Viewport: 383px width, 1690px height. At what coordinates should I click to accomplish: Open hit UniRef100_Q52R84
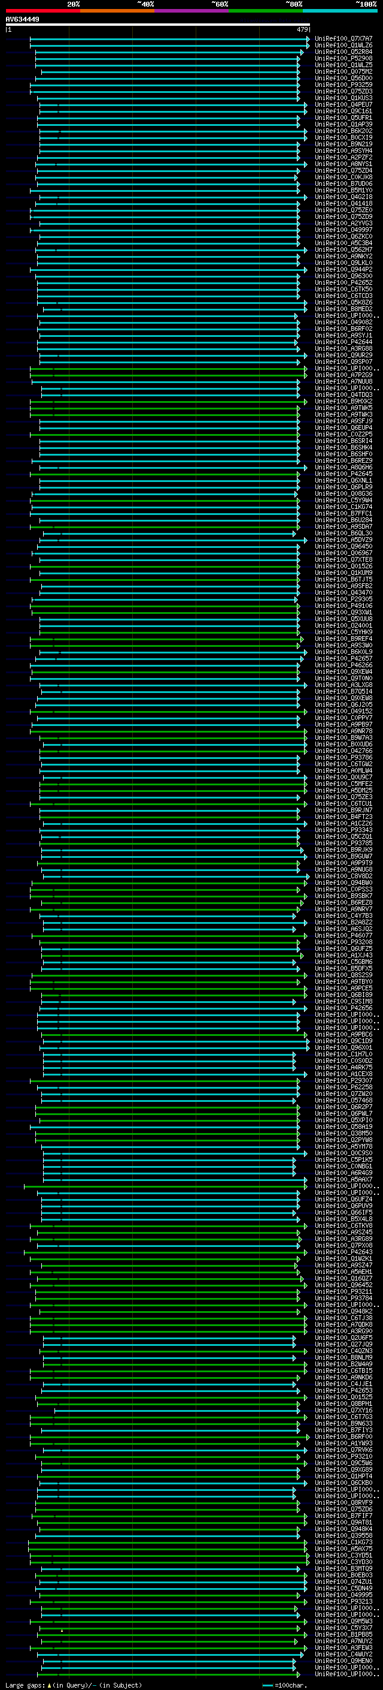coord(344,52)
